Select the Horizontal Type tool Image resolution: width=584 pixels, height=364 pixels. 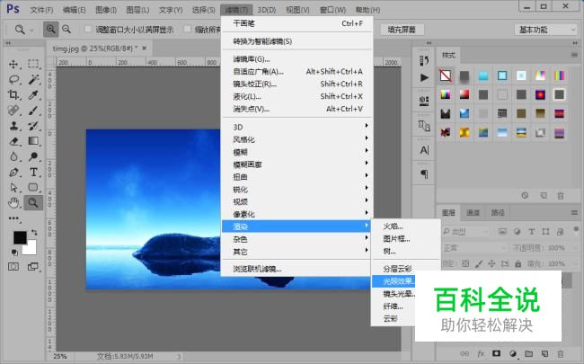pyautogui.click(x=33, y=173)
